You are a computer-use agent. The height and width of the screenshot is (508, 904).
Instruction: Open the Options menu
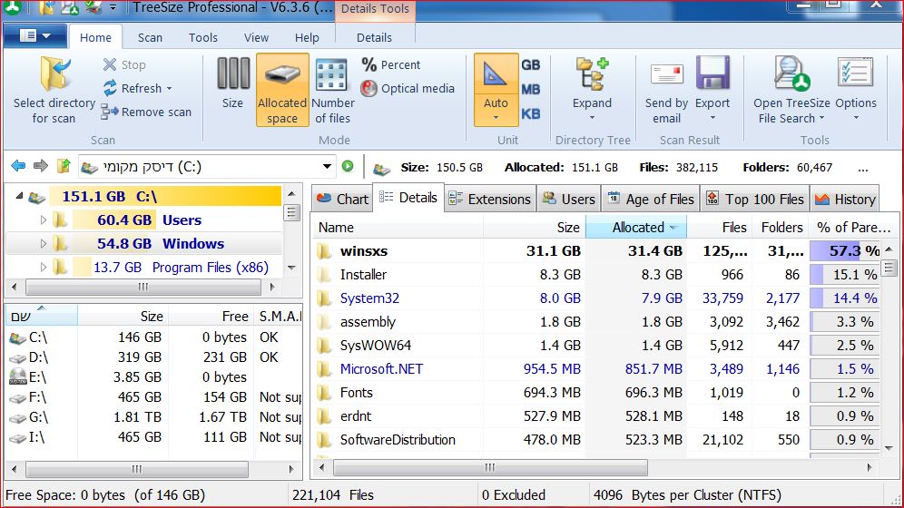(x=856, y=89)
